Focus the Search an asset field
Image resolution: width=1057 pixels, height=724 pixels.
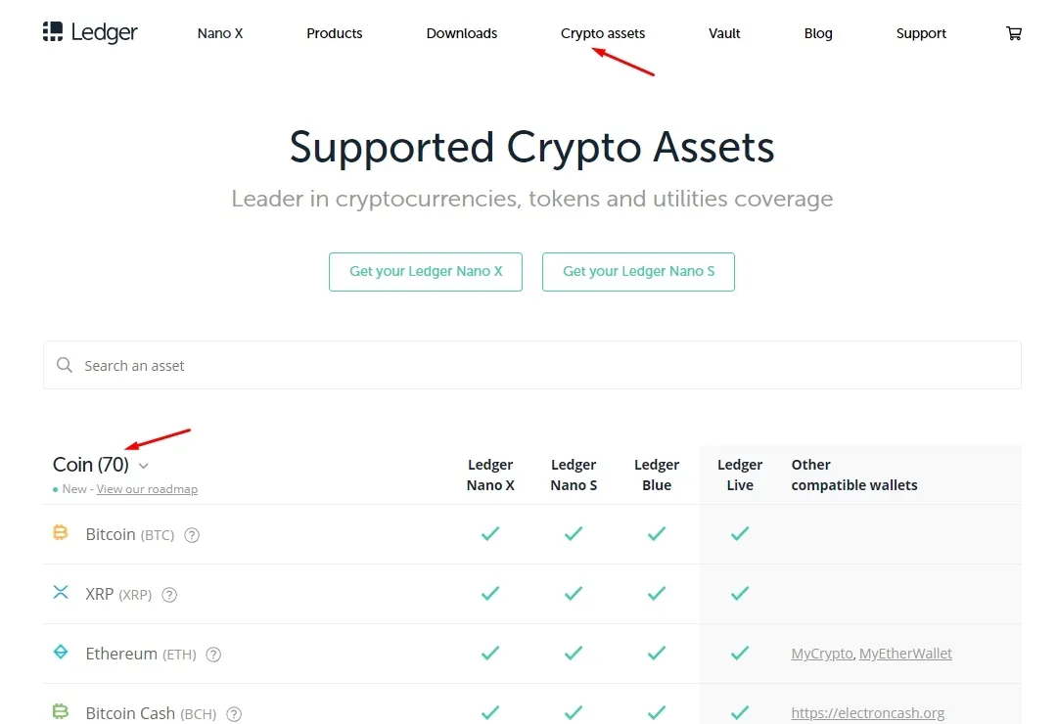[532, 365]
